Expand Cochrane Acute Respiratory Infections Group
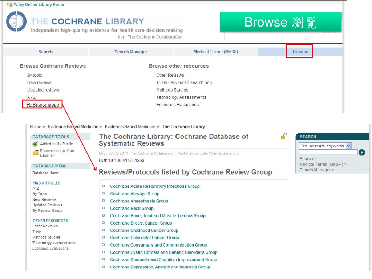The image size is (372, 279). pos(104,186)
